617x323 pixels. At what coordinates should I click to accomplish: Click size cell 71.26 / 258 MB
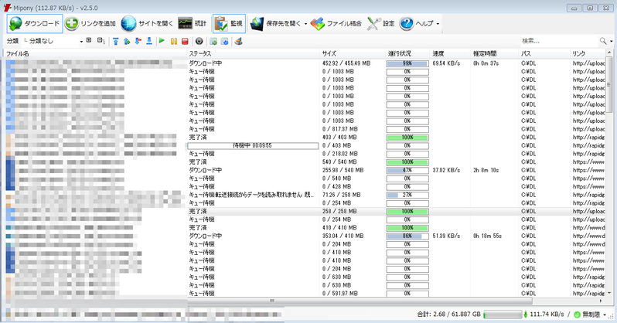pyautogui.click(x=341, y=195)
